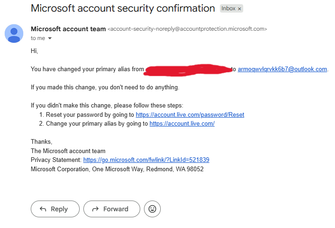Follow the account.live.com password Reset link
335x228 pixels.
(190, 114)
